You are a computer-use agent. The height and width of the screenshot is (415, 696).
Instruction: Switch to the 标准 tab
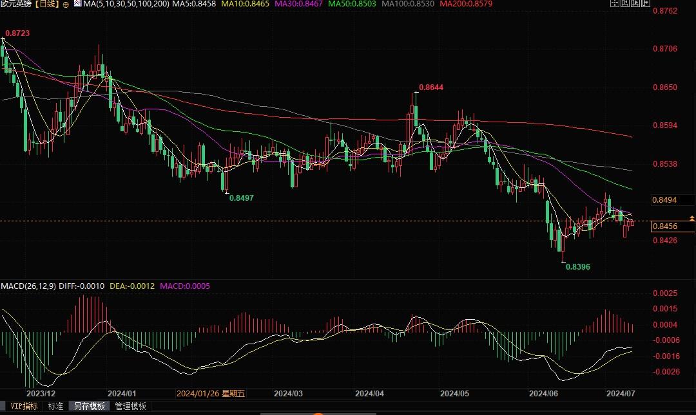(56, 406)
